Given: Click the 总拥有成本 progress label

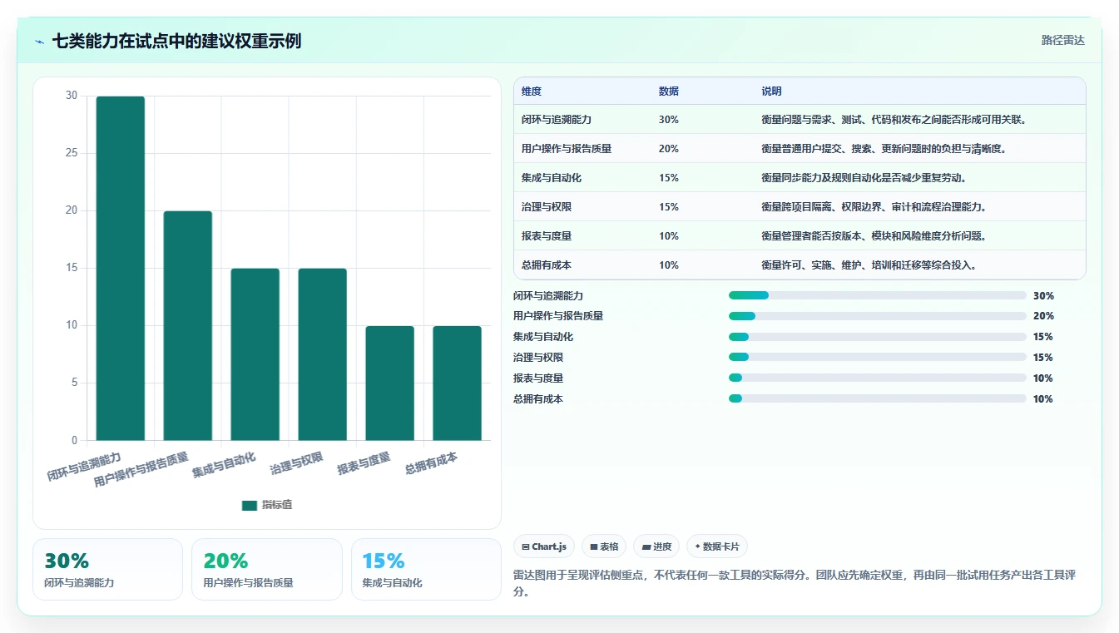Looking at the screenshot, I should tap(538, 399).
